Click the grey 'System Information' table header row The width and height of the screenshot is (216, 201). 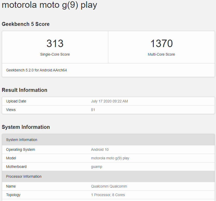pyautogui.click(x=109, y=140)
